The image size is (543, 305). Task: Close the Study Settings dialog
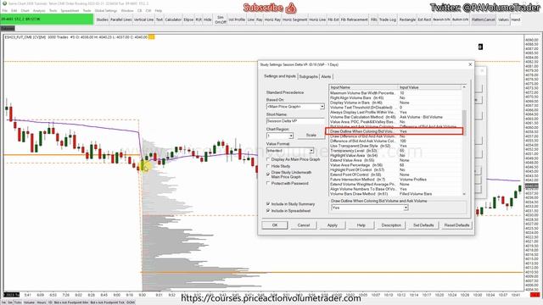click(470, 64)
